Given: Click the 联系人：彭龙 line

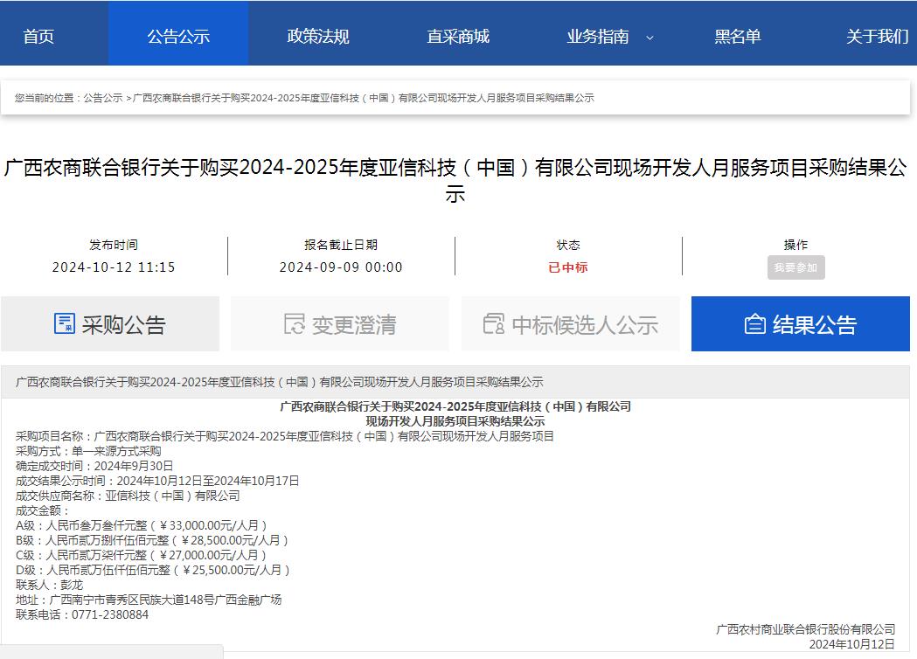Looking at the screenshot, I should pos(49,585).
